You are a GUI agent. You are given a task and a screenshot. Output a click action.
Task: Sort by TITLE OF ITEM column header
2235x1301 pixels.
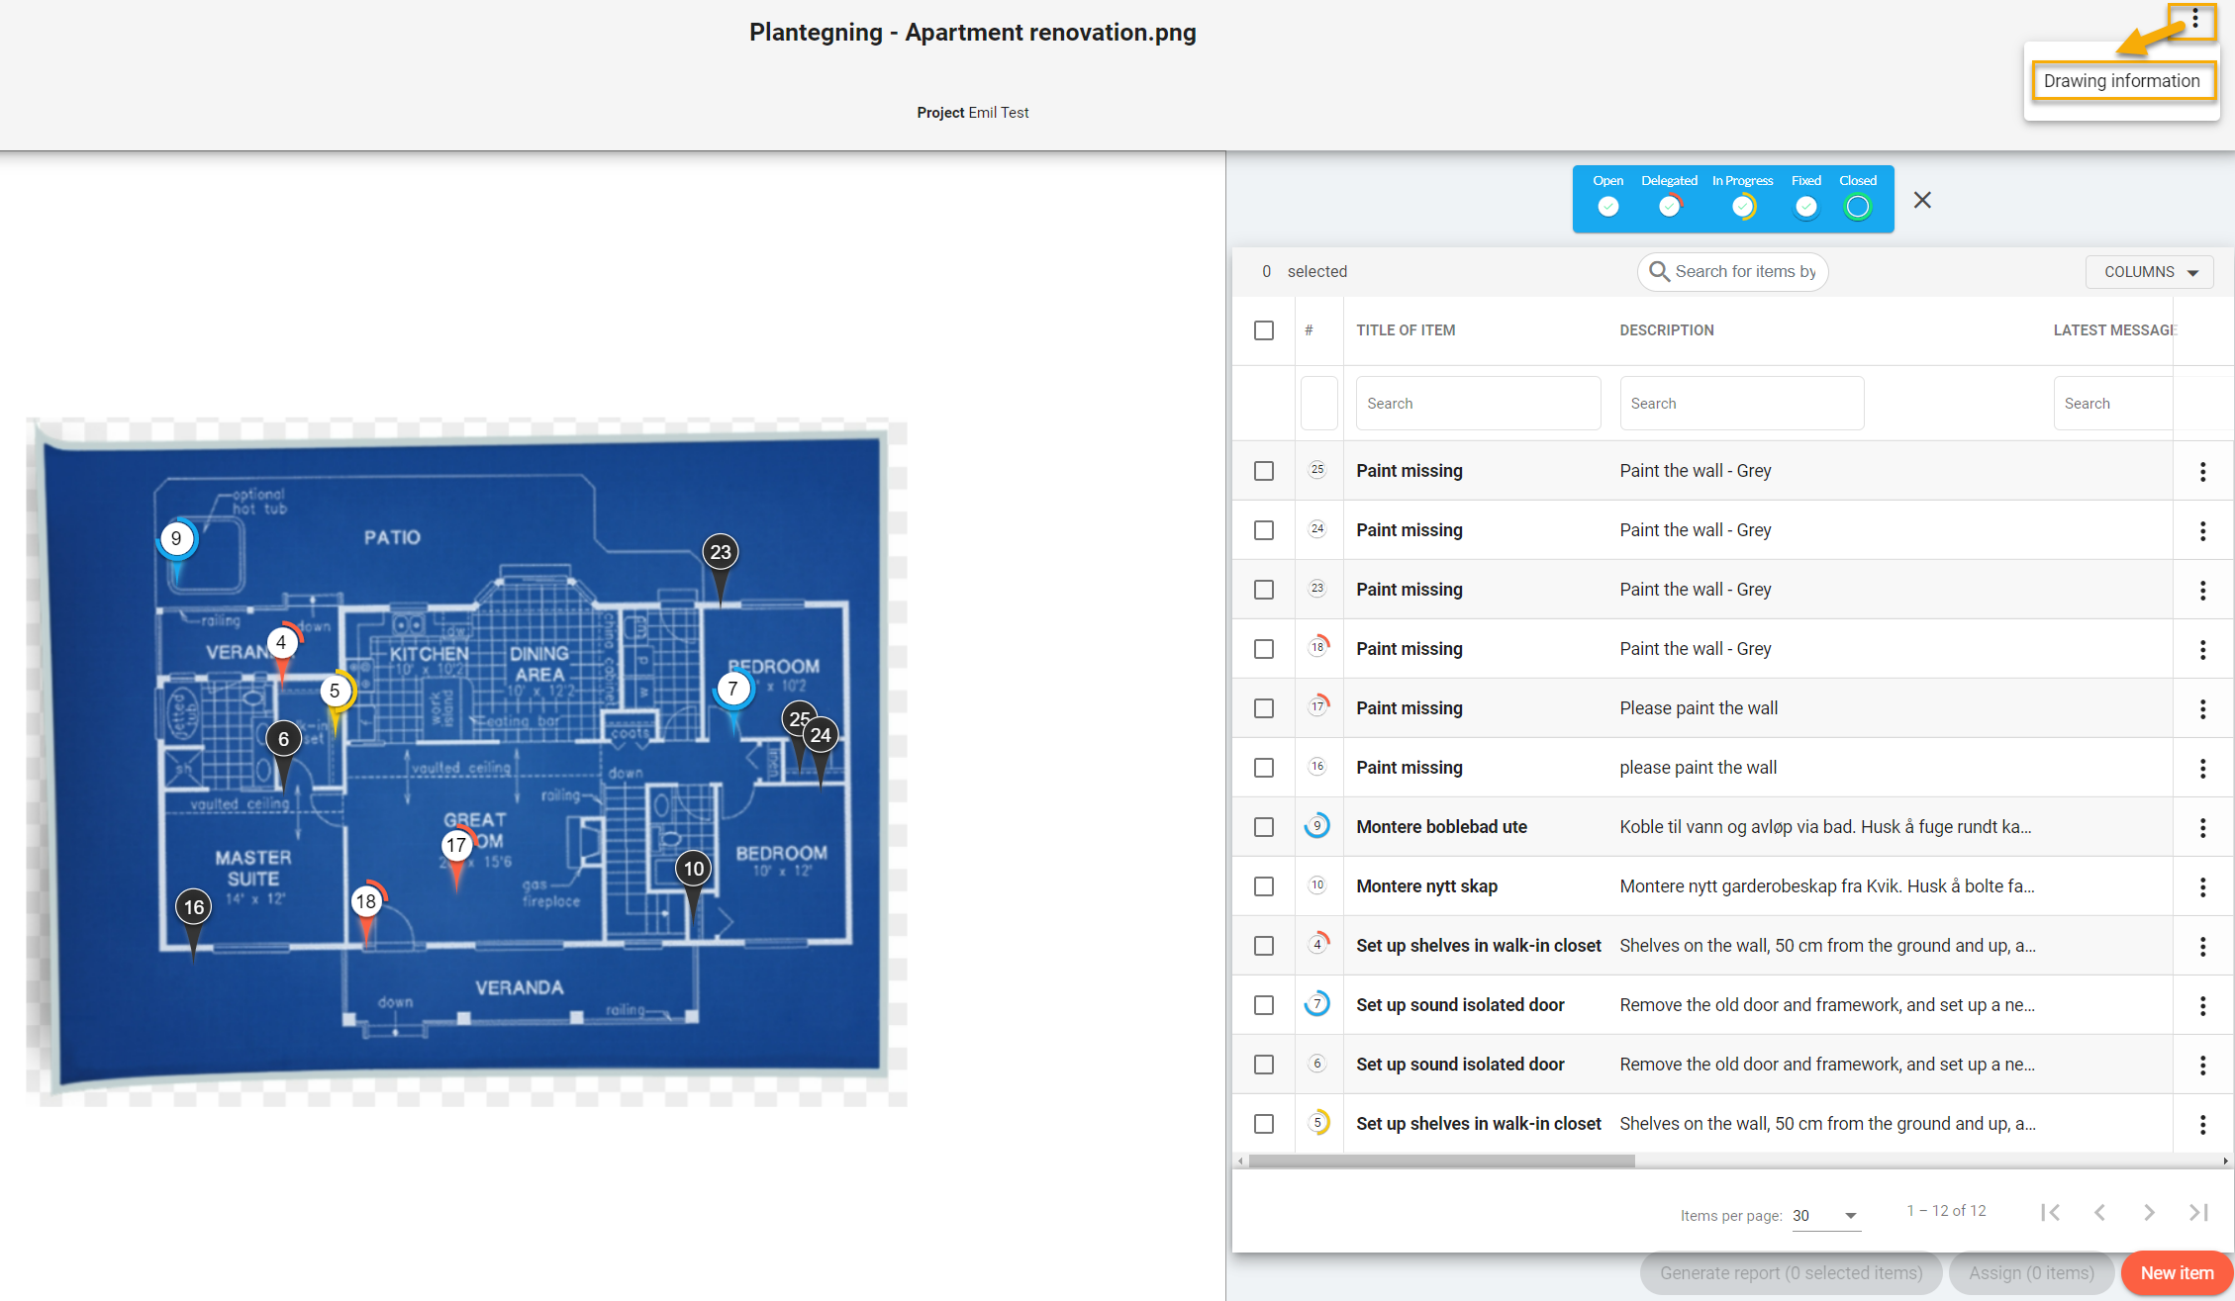(1406, 330)
